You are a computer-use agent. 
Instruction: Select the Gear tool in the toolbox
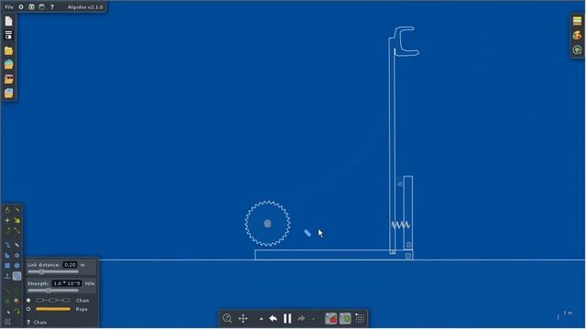(16, 255)
